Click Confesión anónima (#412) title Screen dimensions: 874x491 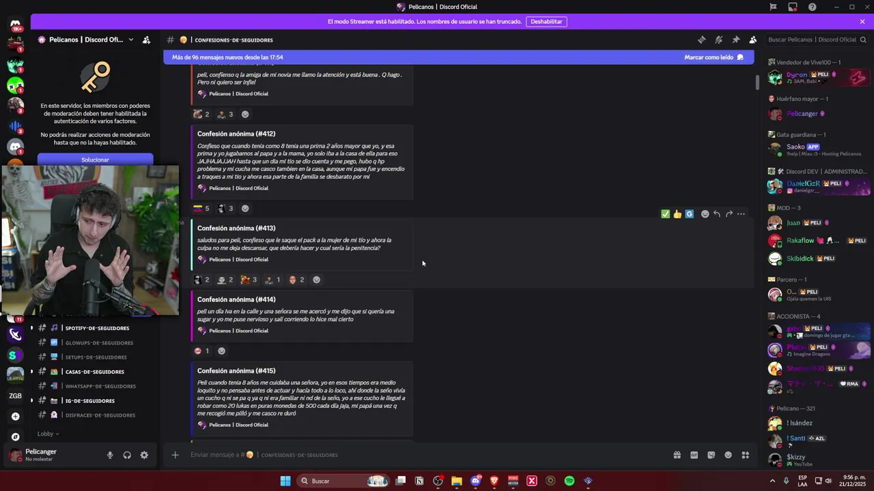pyautogui.click(x=236, y=134)
